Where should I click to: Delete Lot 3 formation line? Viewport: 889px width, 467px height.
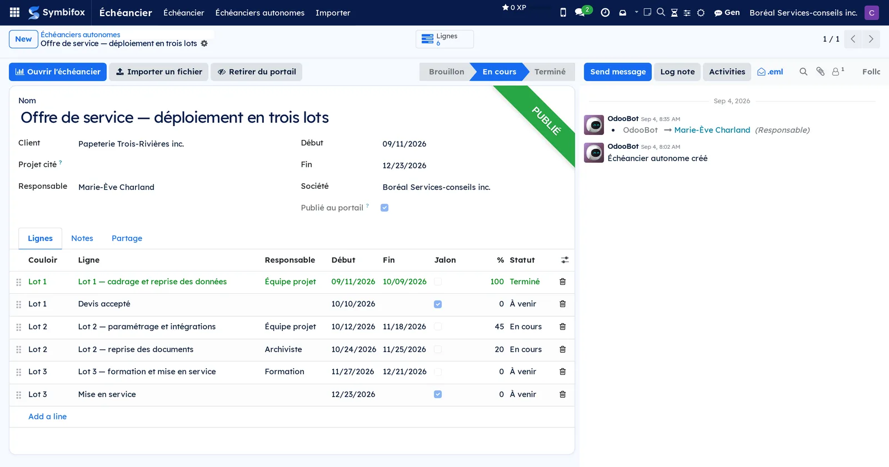pos(562,371)
